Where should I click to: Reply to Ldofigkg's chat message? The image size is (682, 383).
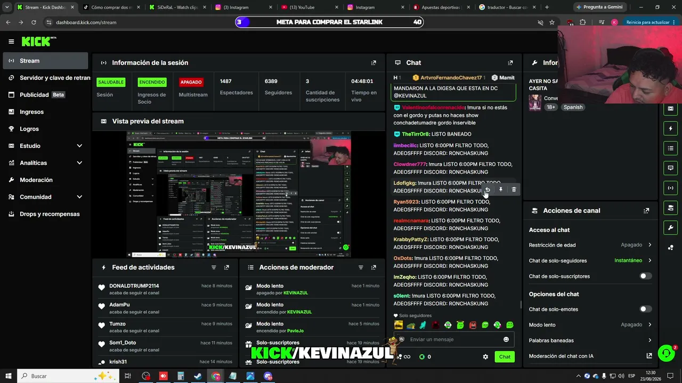pyautogui.click(x=488, y=189)
